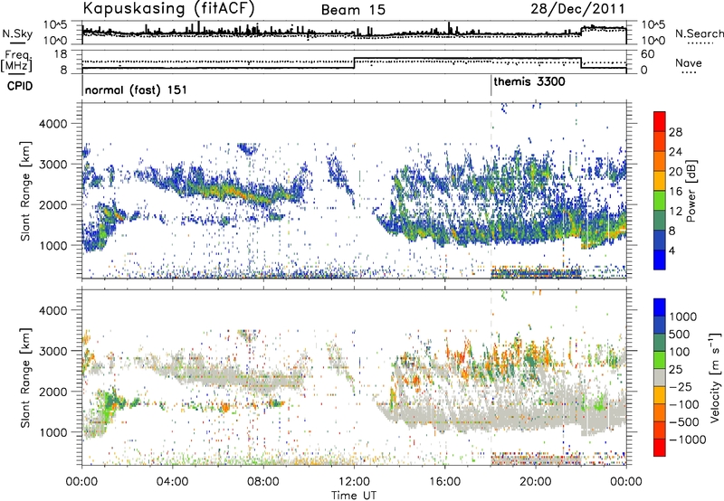Click the "12" power colorbar tick
This screenshot has height=501, width=724.
[x=675, y=212]
